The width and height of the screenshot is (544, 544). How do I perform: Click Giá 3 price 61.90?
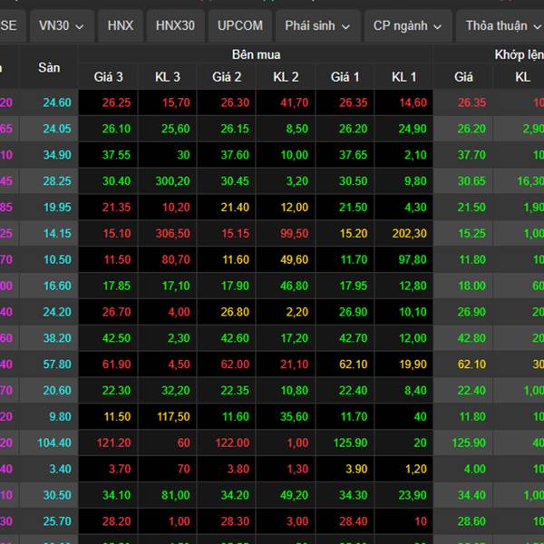(116, 364)
